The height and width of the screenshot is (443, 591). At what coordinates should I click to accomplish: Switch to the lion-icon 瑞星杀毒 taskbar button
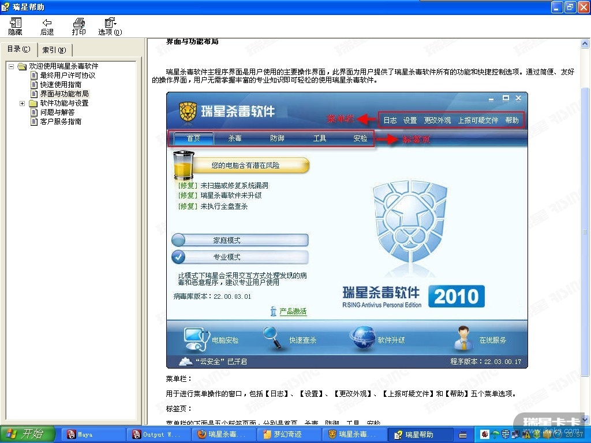tap(355, 435)
